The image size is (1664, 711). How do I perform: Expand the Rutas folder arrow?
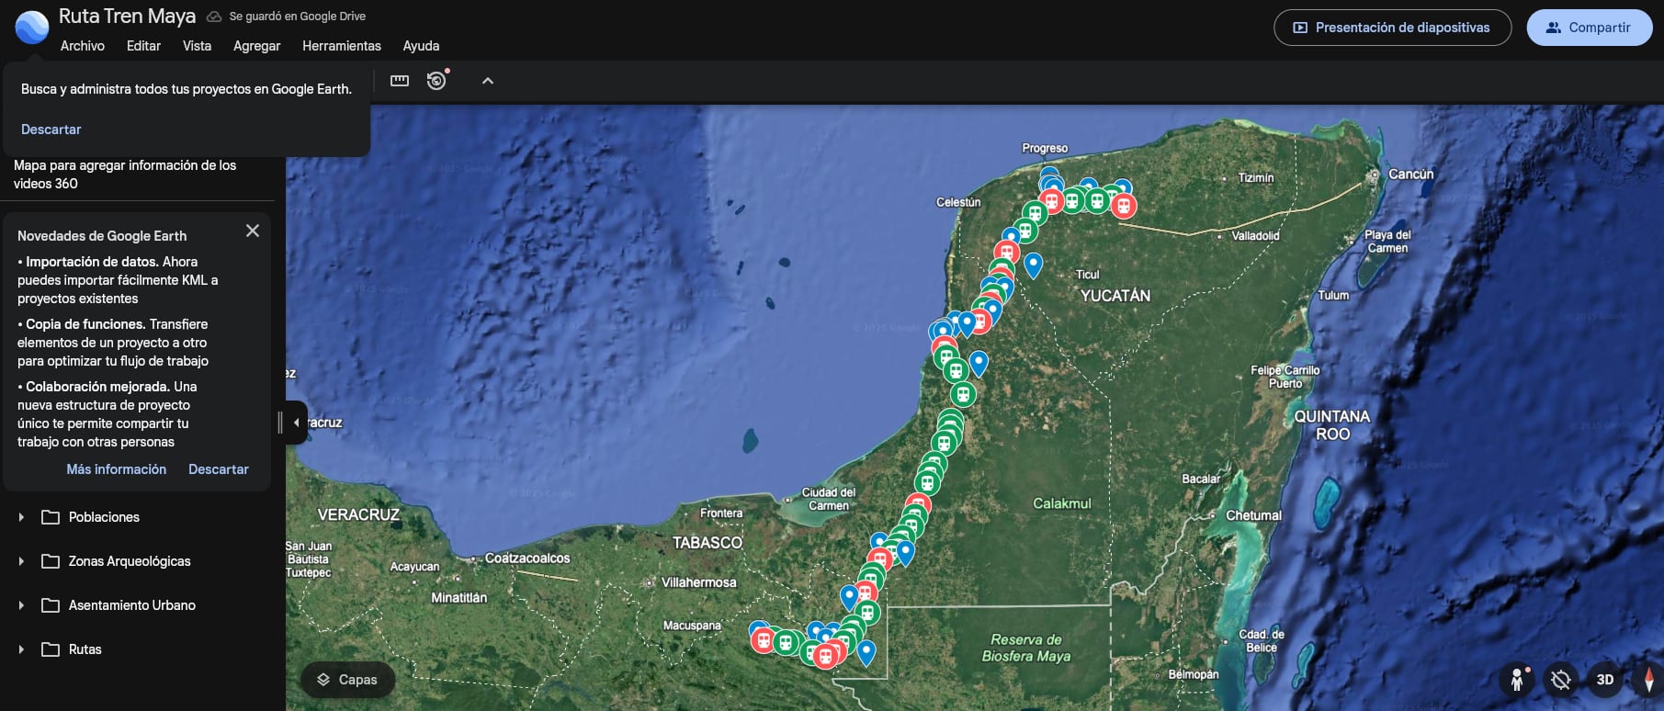(x=21, y=649)
